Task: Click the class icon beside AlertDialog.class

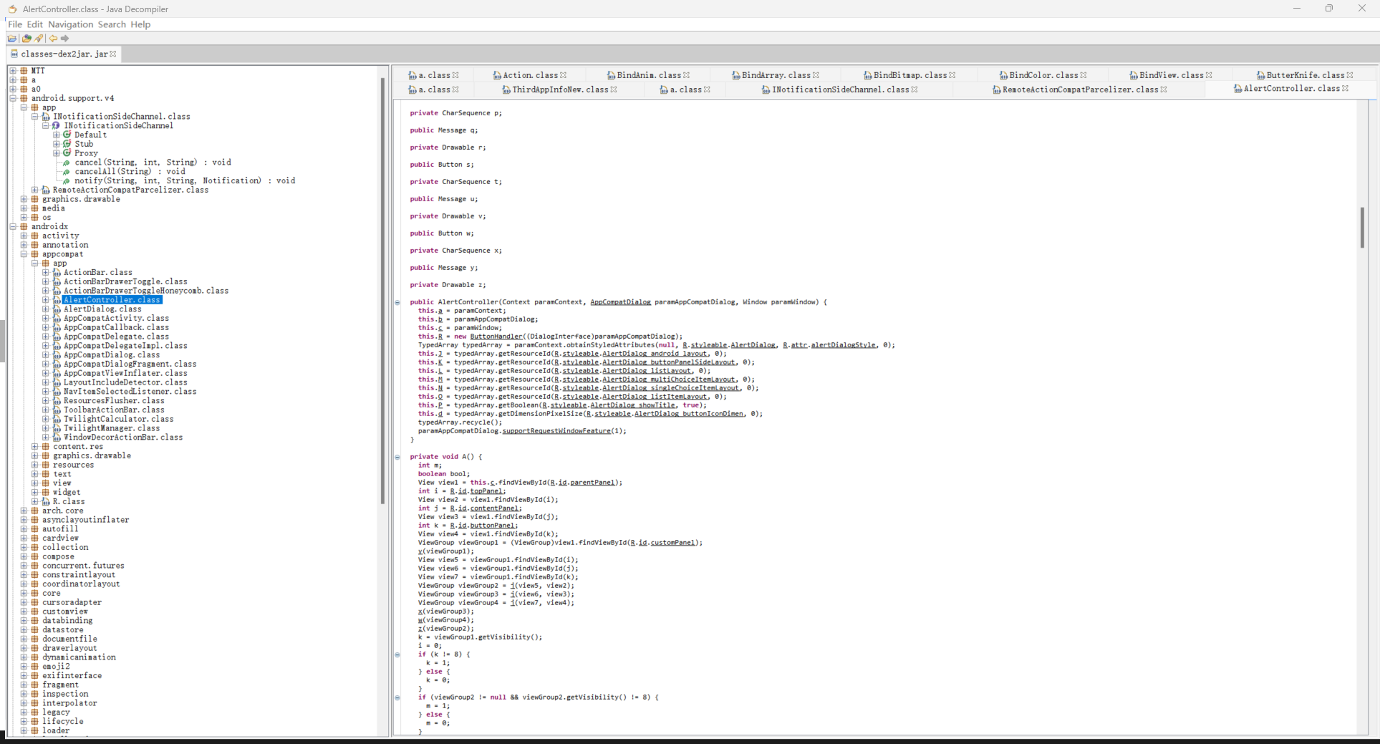Action: 57,309
